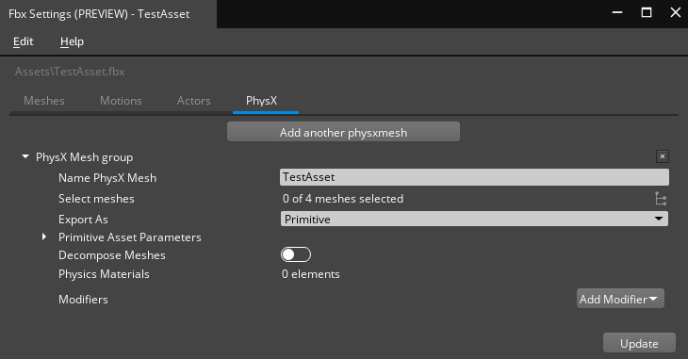
Task: Click the Modifiers label
Action: [x=83, y=300]
